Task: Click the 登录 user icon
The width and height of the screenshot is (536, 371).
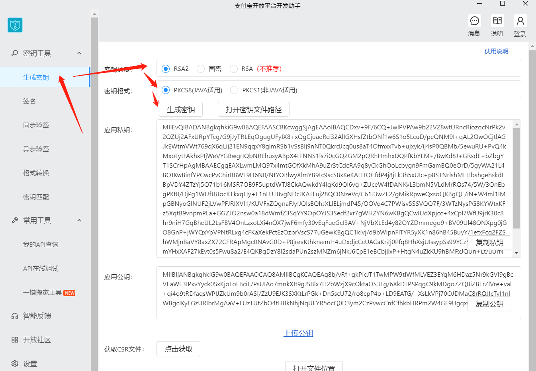Action: (x=520, y=21)
